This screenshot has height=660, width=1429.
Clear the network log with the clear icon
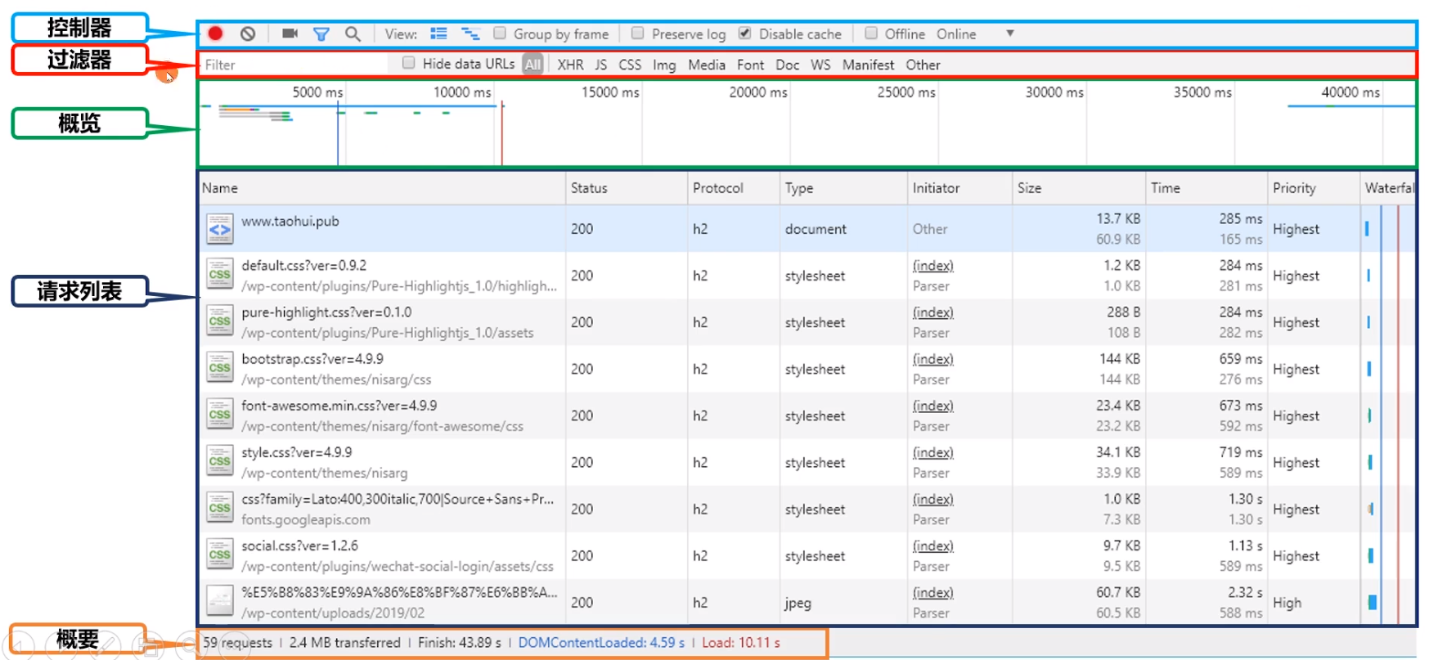(248, 34)
